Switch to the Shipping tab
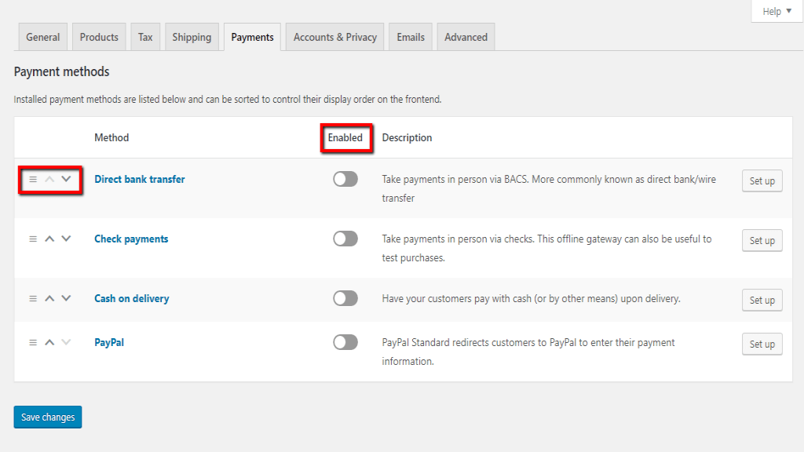Screen dimensions: 804x452 point(192,37)
